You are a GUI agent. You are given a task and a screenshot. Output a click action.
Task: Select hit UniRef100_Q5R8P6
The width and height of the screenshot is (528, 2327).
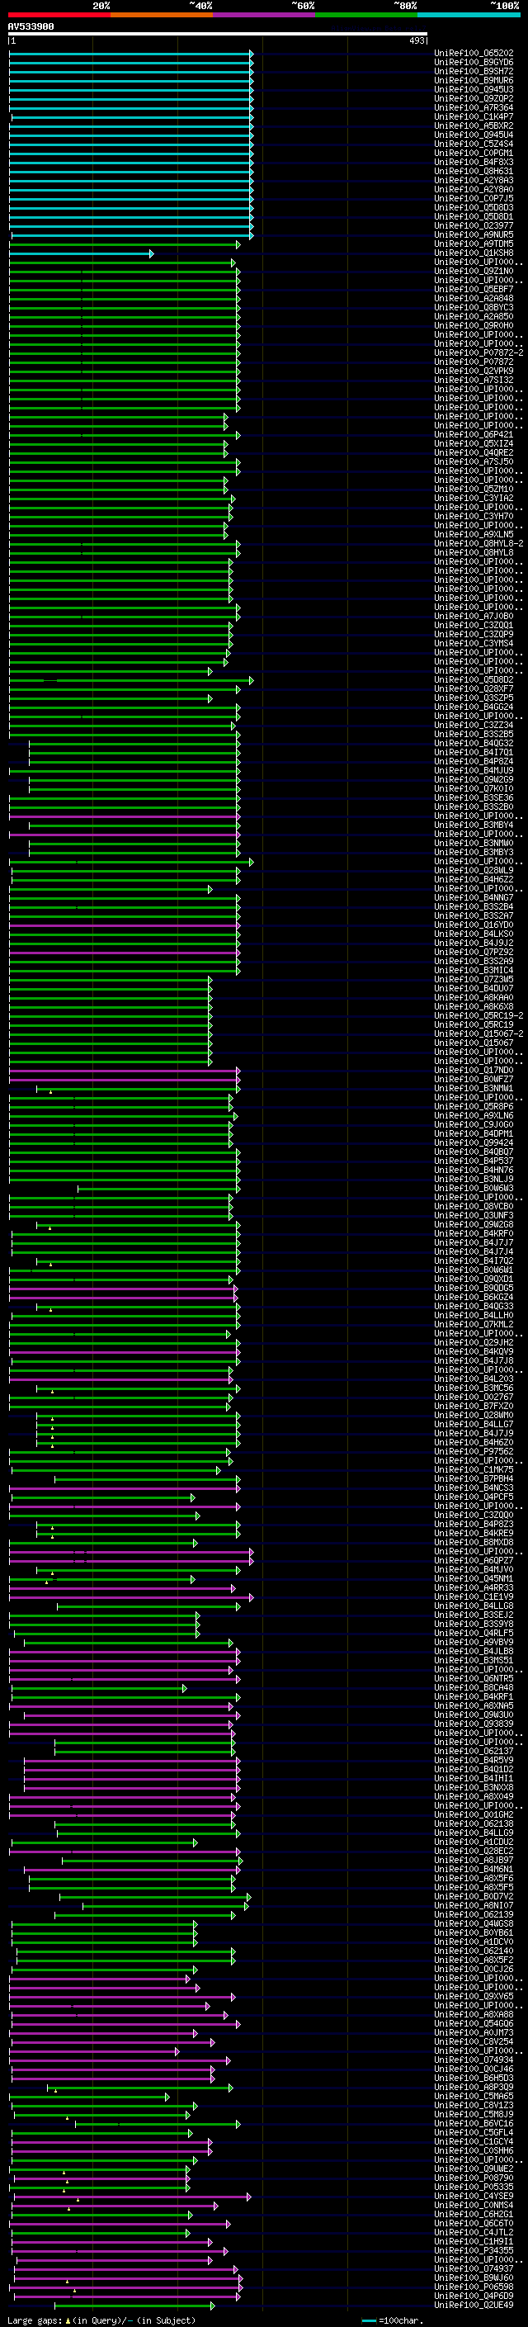[474, 1107]
